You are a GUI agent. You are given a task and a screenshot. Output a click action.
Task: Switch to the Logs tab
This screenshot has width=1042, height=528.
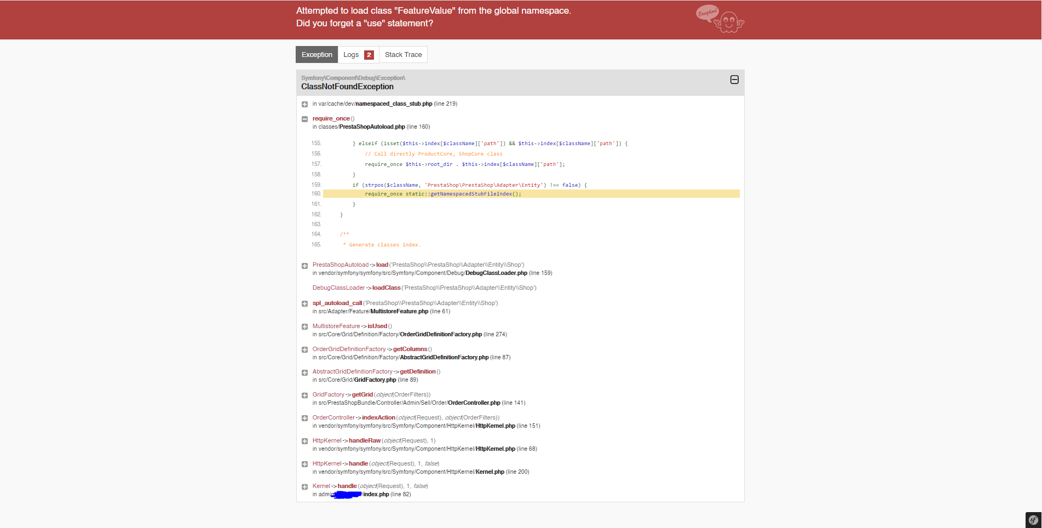point(358,55)
